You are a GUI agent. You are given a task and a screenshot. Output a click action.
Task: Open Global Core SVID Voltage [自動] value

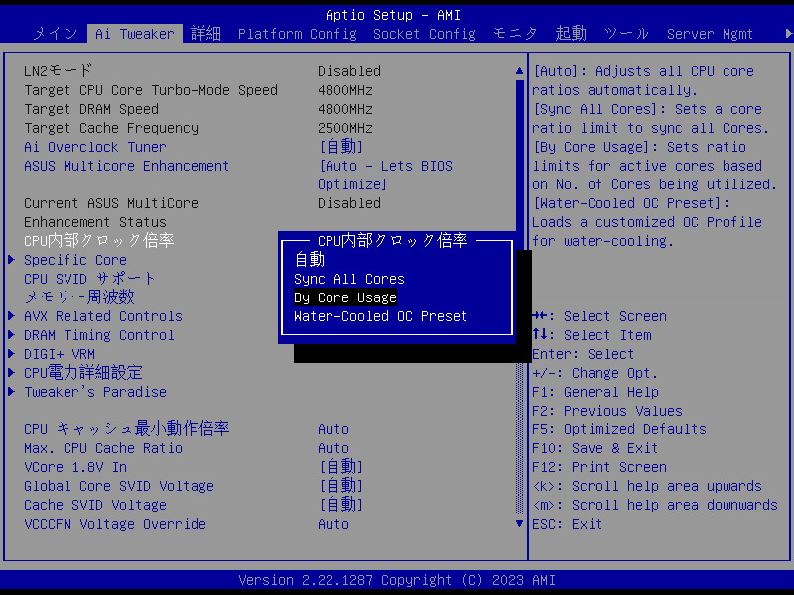(340, 486)
